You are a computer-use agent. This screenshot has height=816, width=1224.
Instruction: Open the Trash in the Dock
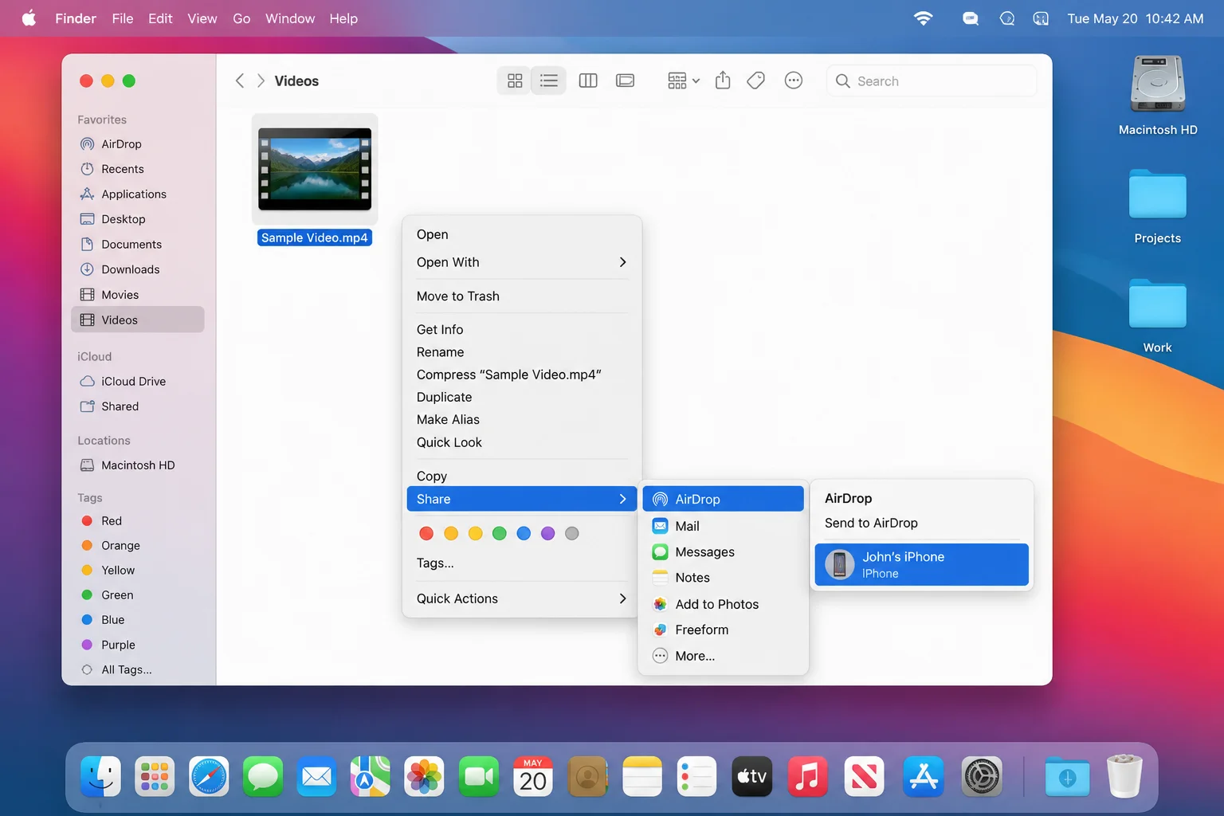pyautogui.click(x=1124, y=776)
